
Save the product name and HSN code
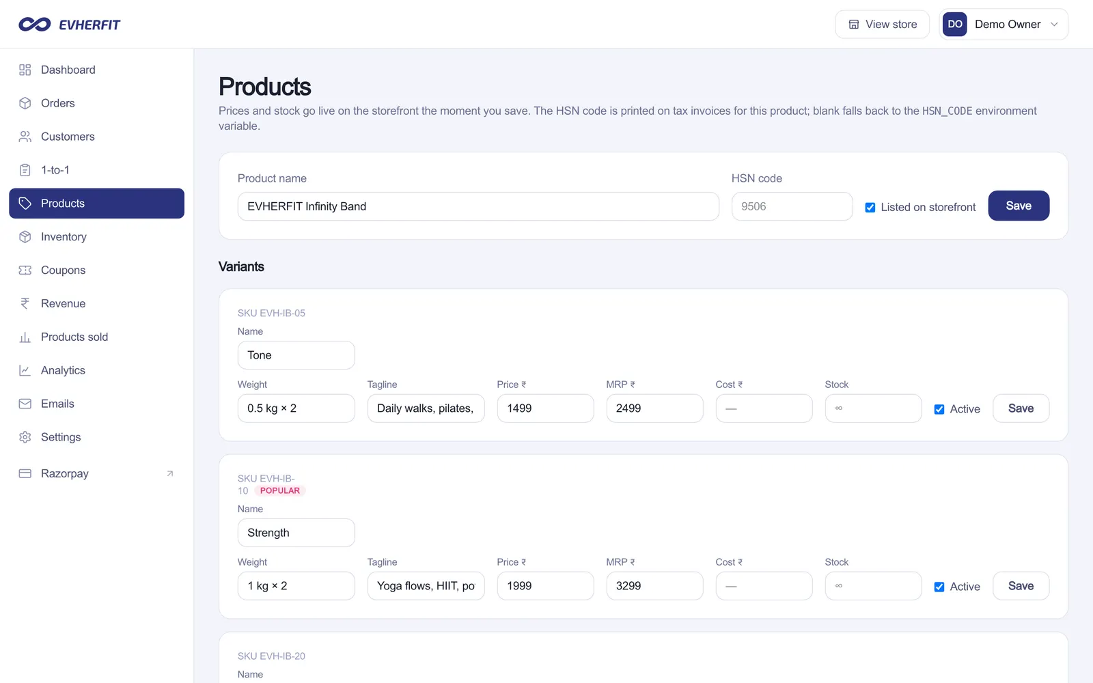coord(1019,206)
